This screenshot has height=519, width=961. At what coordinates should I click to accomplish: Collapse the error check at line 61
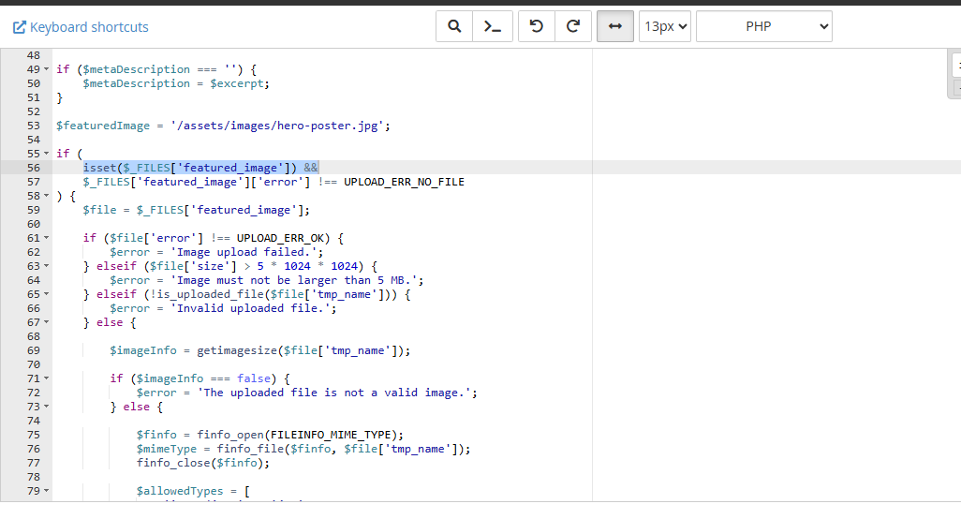click(x=47, y=238)
